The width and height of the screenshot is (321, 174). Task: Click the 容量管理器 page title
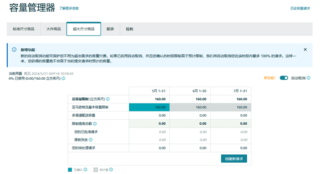[32, 8]
